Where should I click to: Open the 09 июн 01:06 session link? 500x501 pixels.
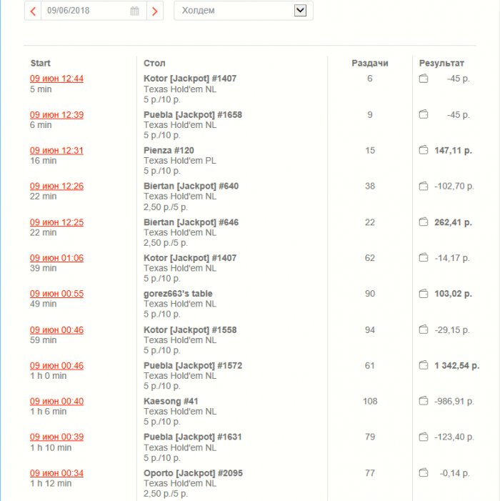tap(57, 258)
